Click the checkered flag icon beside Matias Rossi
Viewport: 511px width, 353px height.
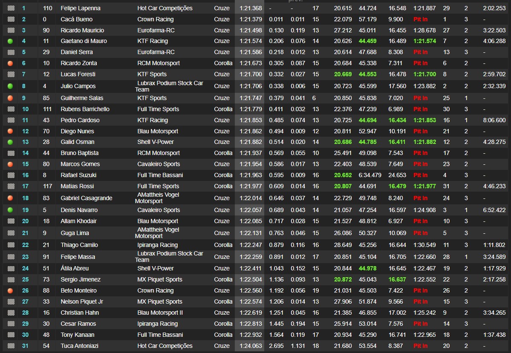tap(11, 186)
